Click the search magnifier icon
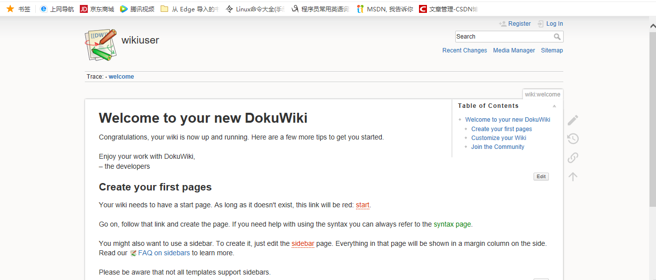The width and height of the screenshot is (656, 280). tap(557, 37)
